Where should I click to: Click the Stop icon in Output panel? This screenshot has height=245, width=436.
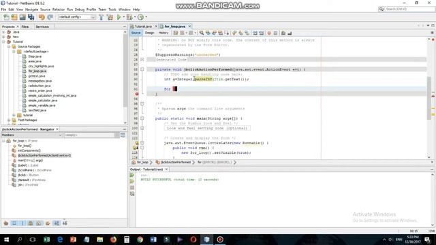(132, 188)
